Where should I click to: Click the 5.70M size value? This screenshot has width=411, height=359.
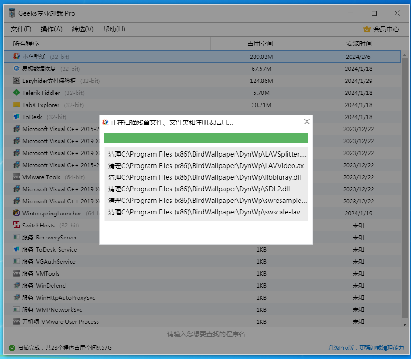[x=261, y=93]
